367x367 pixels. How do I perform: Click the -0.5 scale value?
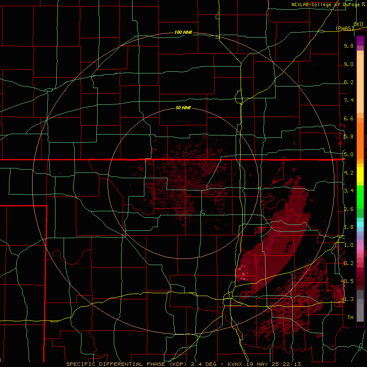(347, 281)
